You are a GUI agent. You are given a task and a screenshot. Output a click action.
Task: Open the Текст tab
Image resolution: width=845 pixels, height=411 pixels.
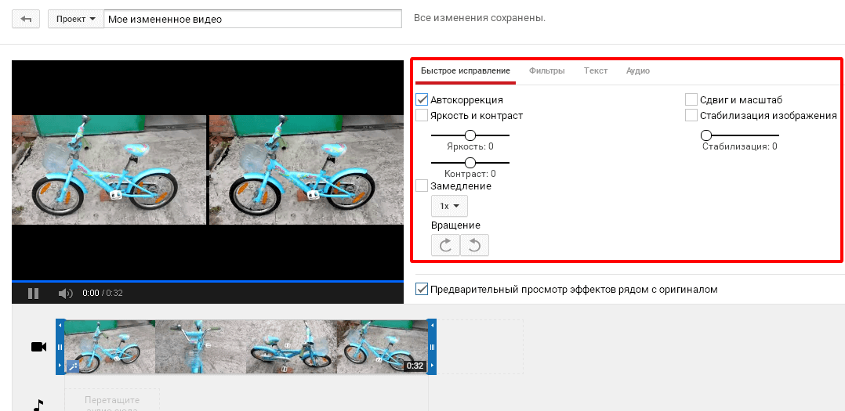pyautogui.click(x=596, y=71)
